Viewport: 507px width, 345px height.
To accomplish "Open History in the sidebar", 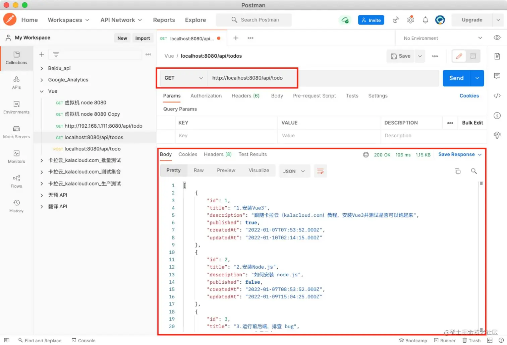I will tap(16, 207).
